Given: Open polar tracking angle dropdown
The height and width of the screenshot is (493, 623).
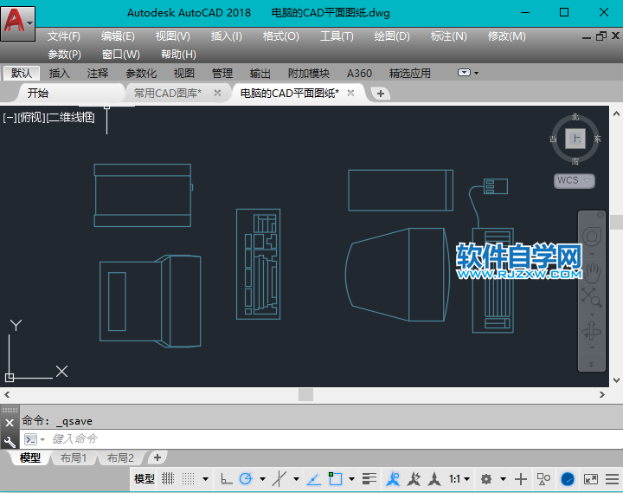Looking at the screenshot, I should 262,479.
